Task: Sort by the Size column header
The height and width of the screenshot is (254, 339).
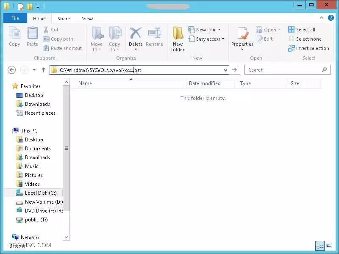Action: tap(305, 83)
